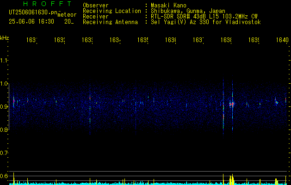The width and height of the screenshot is (291, 185).
Task: Click the HROFFT title text
Action: [47, 4]
